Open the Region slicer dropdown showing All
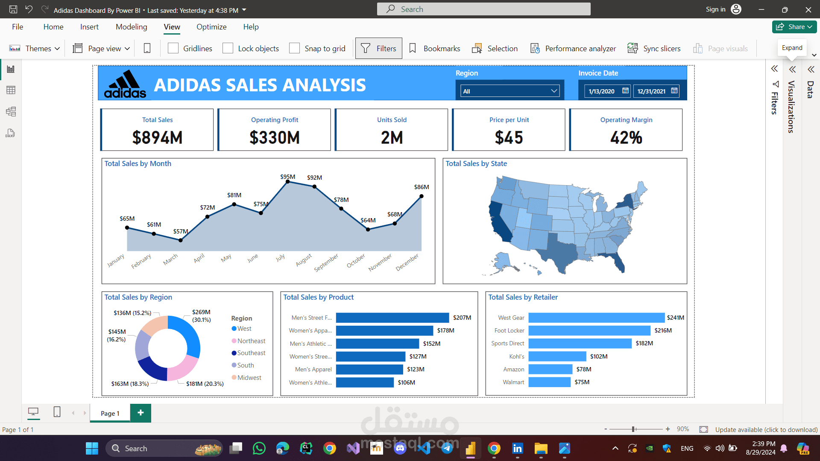The image size is (820, 461). 510,90
